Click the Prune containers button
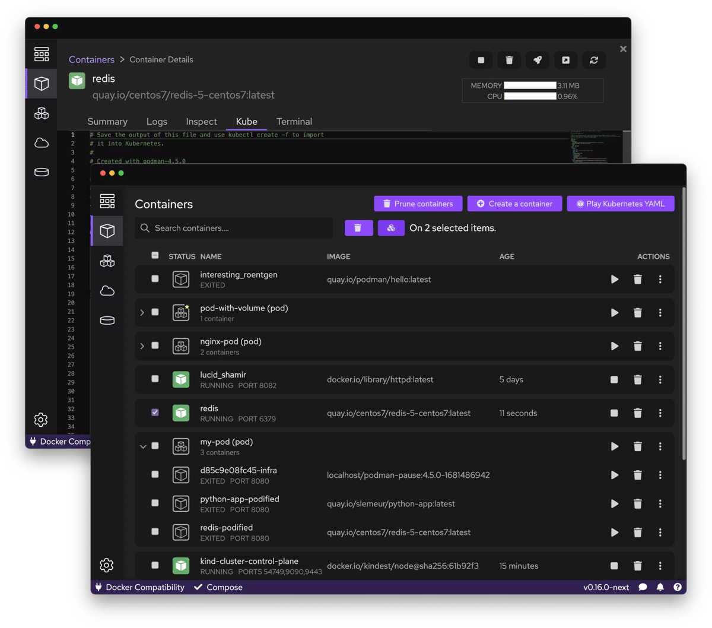Viewport: 712px width, 628px height. (x=418, y=204)
